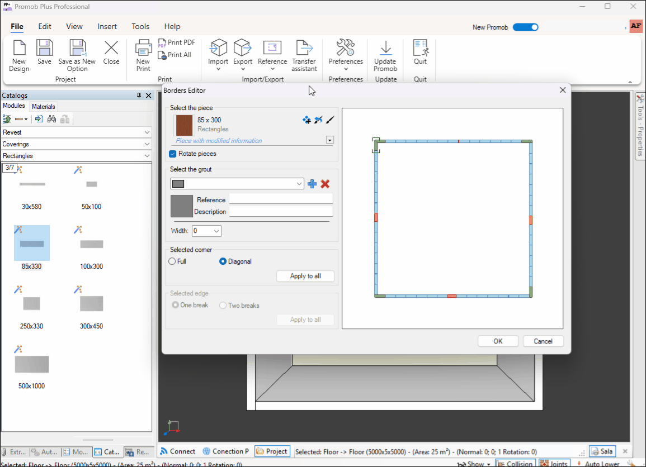Click the remove piece icon beside 85 x 300
The width and height of the screenshot is (646, 467).
coord(318,120)
